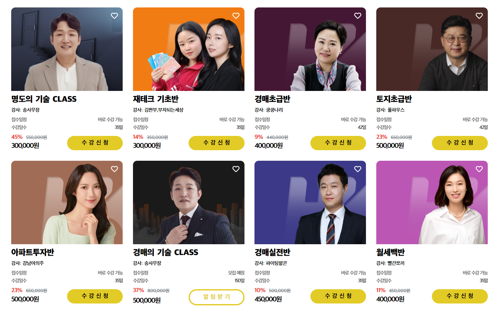Favorite 경매의 기술 CLASS heart icon

[236, 169]
